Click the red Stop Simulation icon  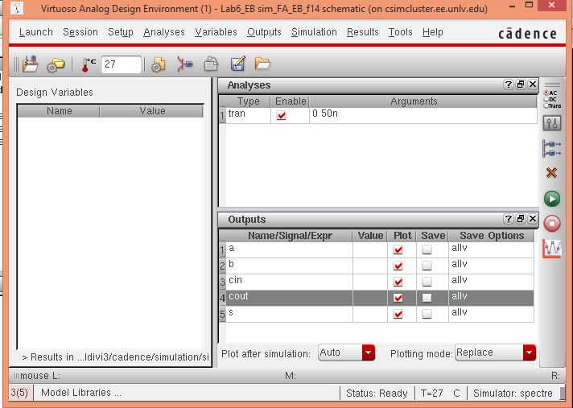click(551, 224)
